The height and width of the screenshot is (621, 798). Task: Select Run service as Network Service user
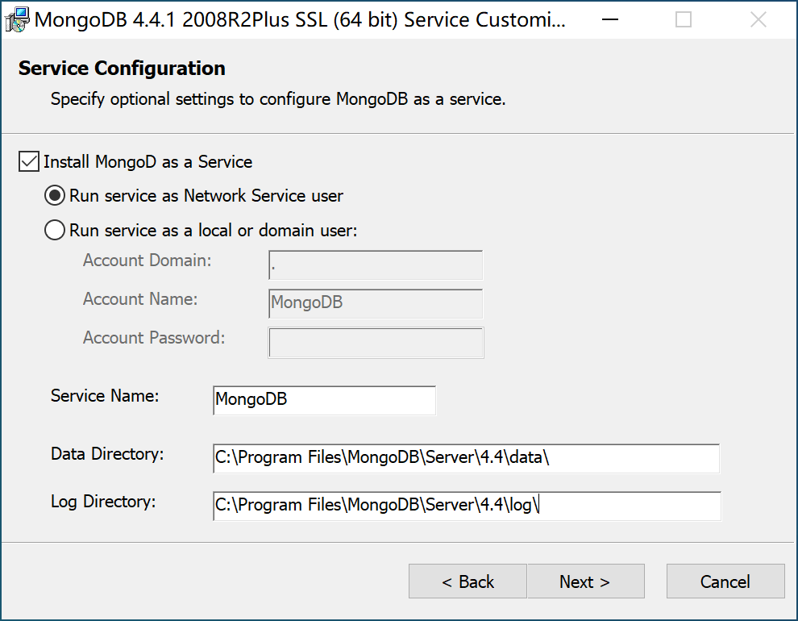click(55, 195)
